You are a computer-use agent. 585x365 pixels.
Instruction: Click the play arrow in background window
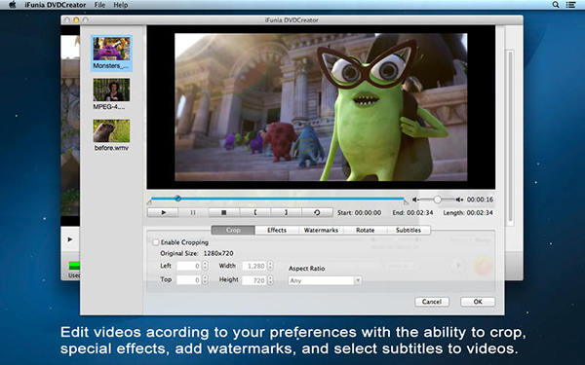(70, 239)
